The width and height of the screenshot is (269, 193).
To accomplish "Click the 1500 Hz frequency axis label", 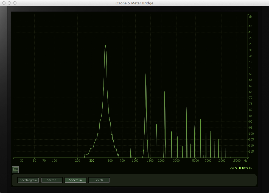I will tap(150, 161).
